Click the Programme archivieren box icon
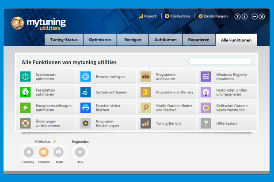The height and width of the screenshot is (182, 274). [x=146, y=77]
